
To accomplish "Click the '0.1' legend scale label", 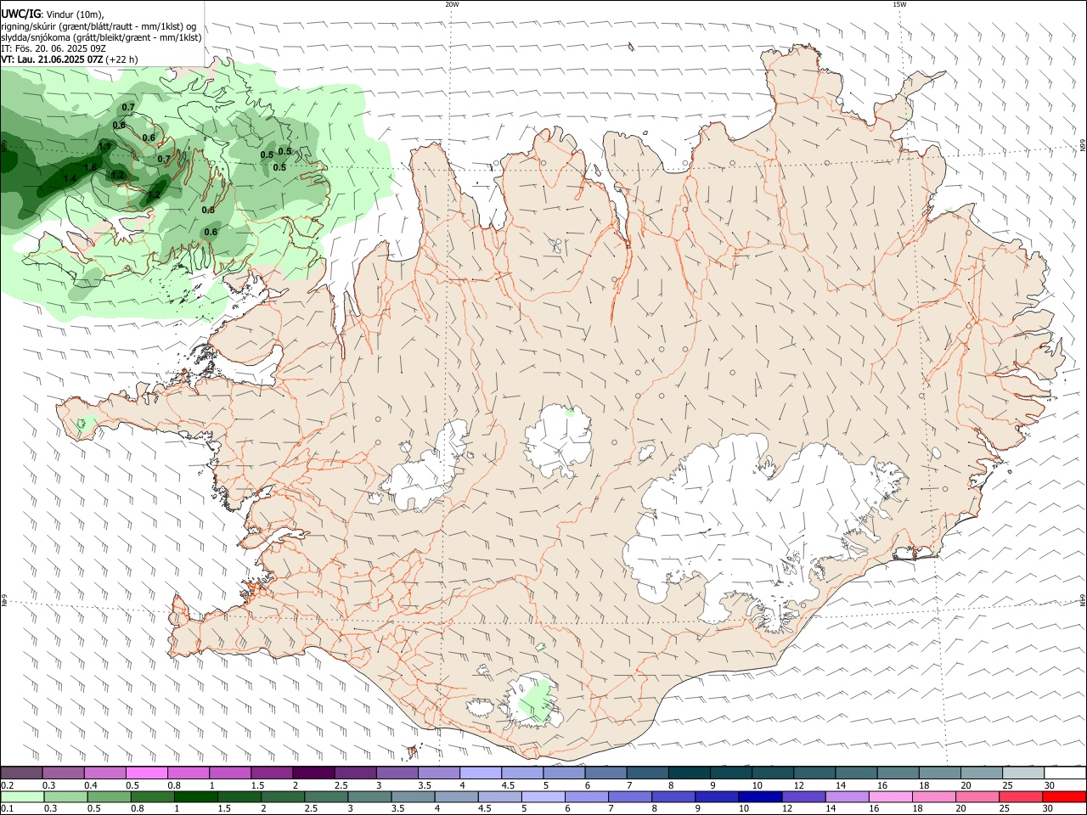I will tap(6, 809).
